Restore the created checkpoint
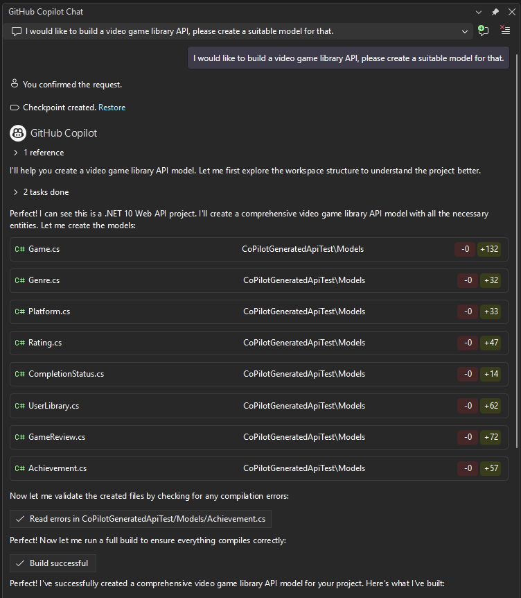 (112, 108)
